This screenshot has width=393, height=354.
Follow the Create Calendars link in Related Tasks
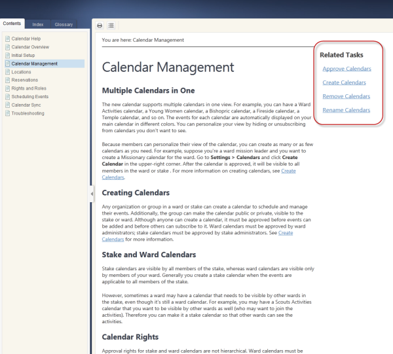pos(344,82)
